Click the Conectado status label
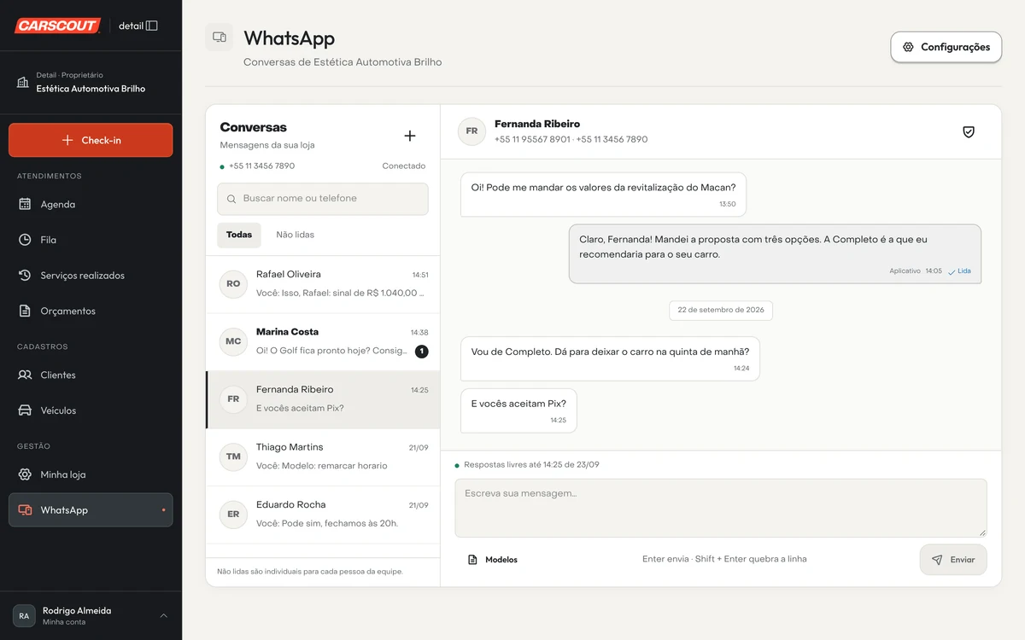 click(x=403, y=166)
